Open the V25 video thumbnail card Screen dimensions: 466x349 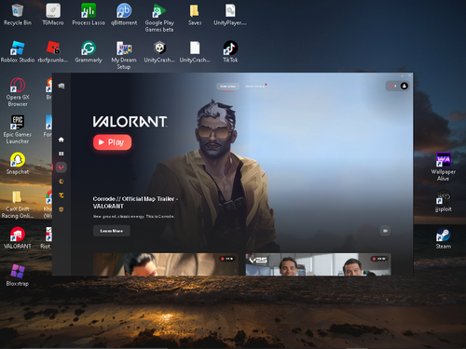(x=318, y=264)
